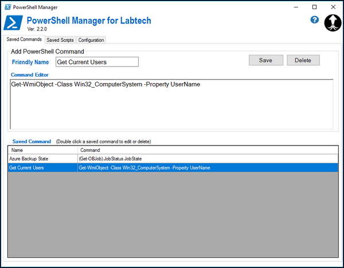Switch to the Saved Scripts tab
Image resolution: width=344 pixels, height=268 pixels.
pos(60,40)
